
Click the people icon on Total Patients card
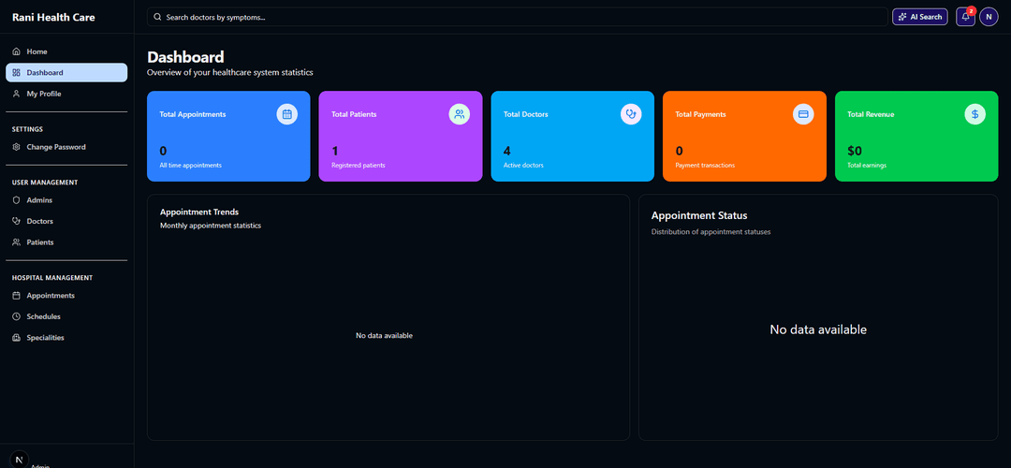point(459,114)
